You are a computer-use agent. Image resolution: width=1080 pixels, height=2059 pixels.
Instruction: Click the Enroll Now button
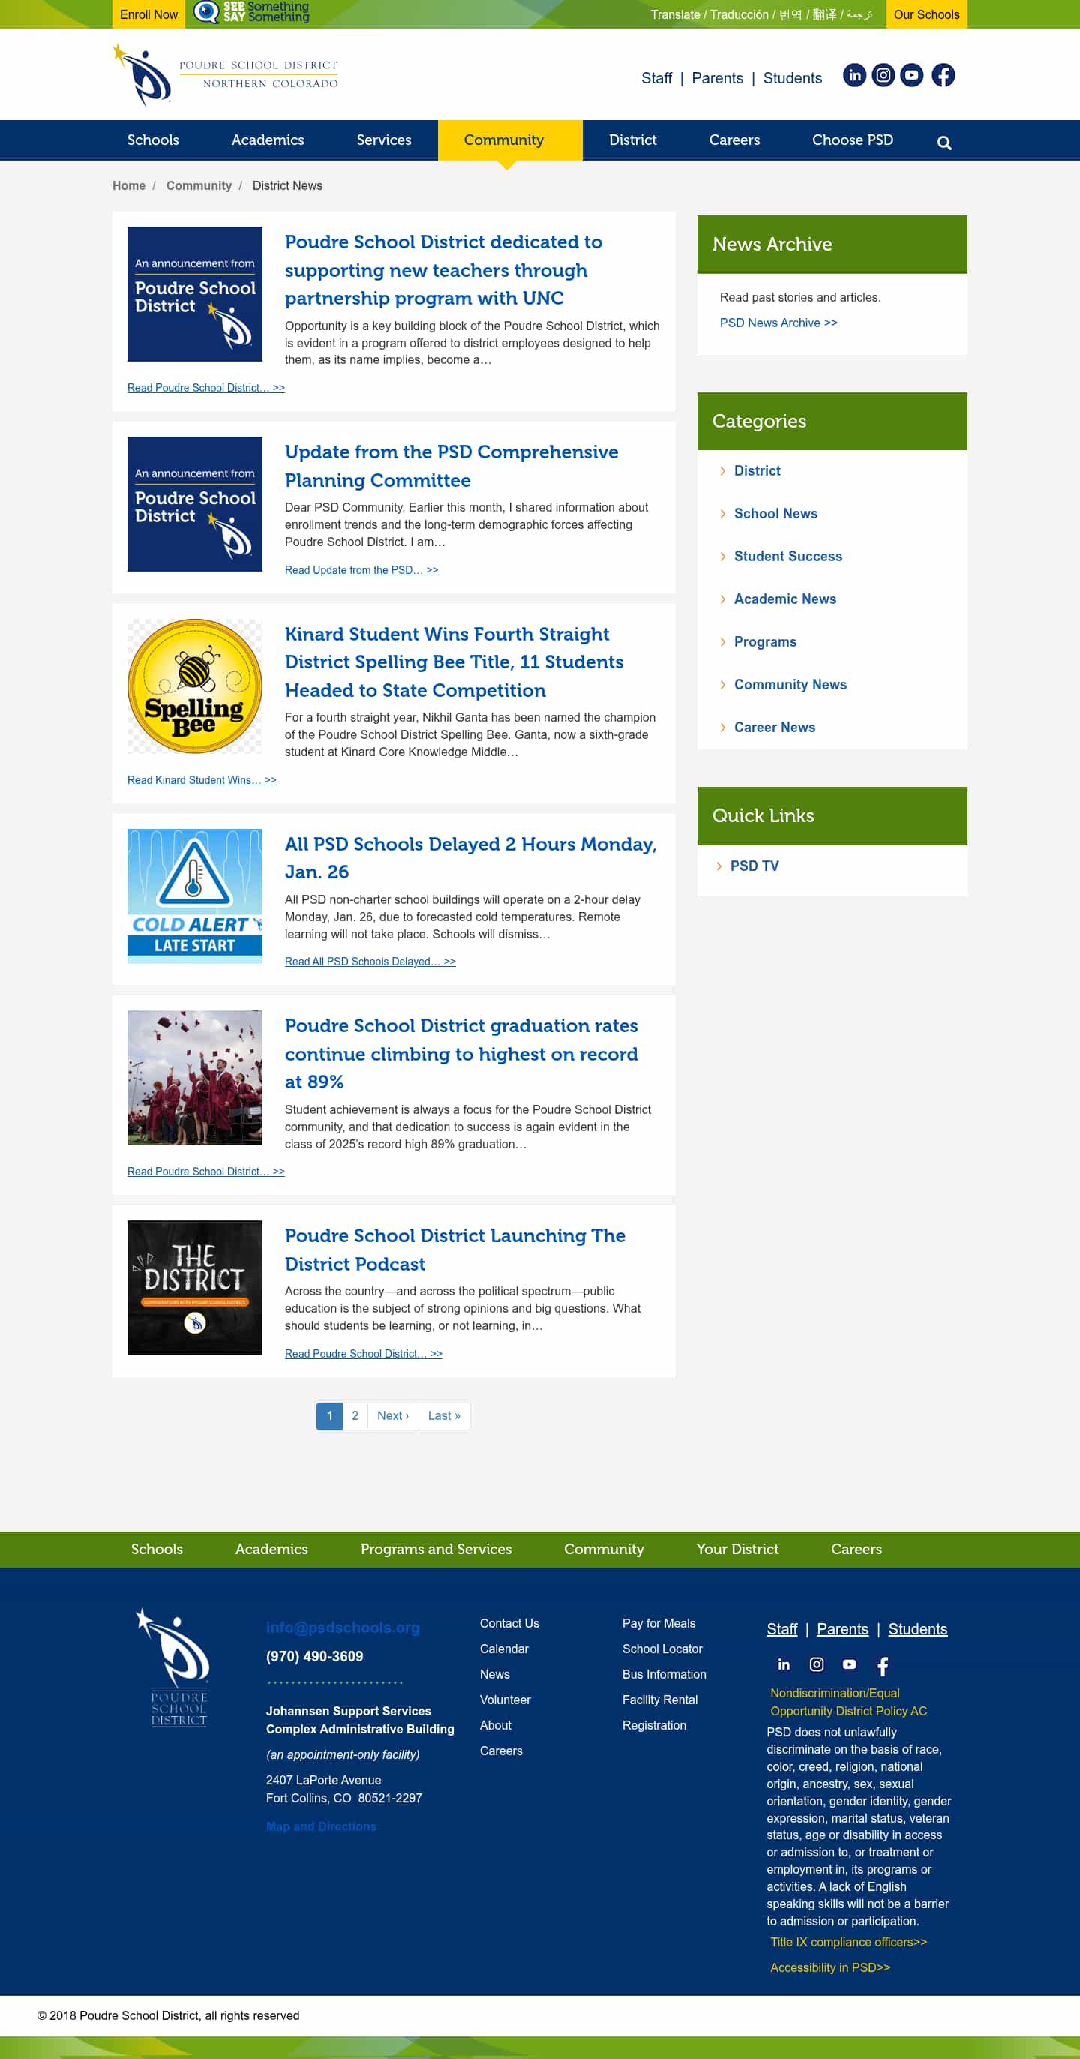[x=148, y=14]
